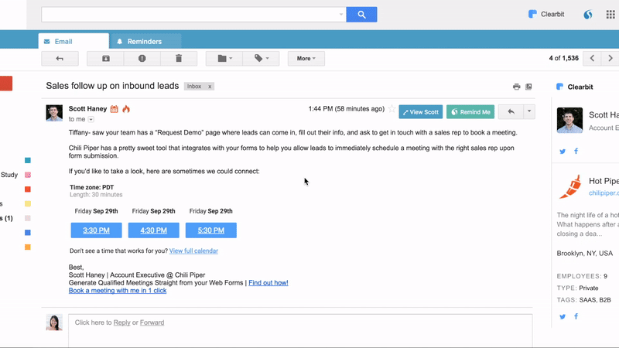Open the search options dropdown arrow
Viewport: 619px width, 348px height.
click(341, 15)
